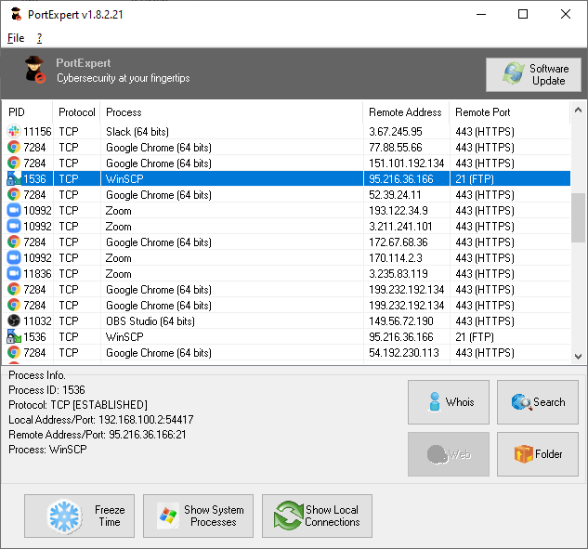588x549 pixels.
Task: Click remote address 54.192.230.113
Action: coord(404,352)
